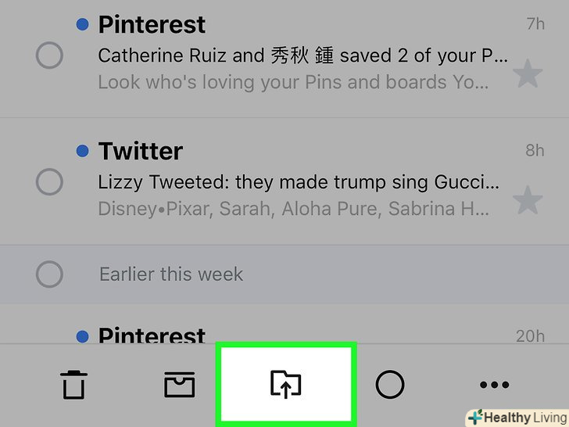Tap the trash delete icon
The width and height of the screenshot is (569, 427).
tap(74, 385)
